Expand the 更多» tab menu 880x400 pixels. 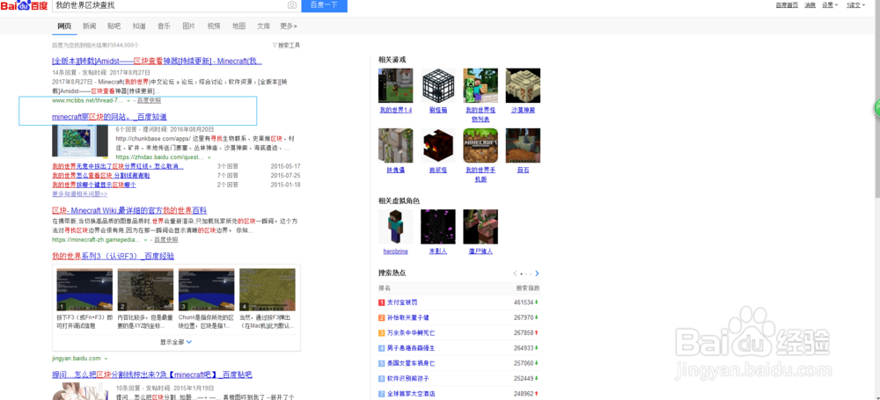pyautogui.click(x=289, y=25)
